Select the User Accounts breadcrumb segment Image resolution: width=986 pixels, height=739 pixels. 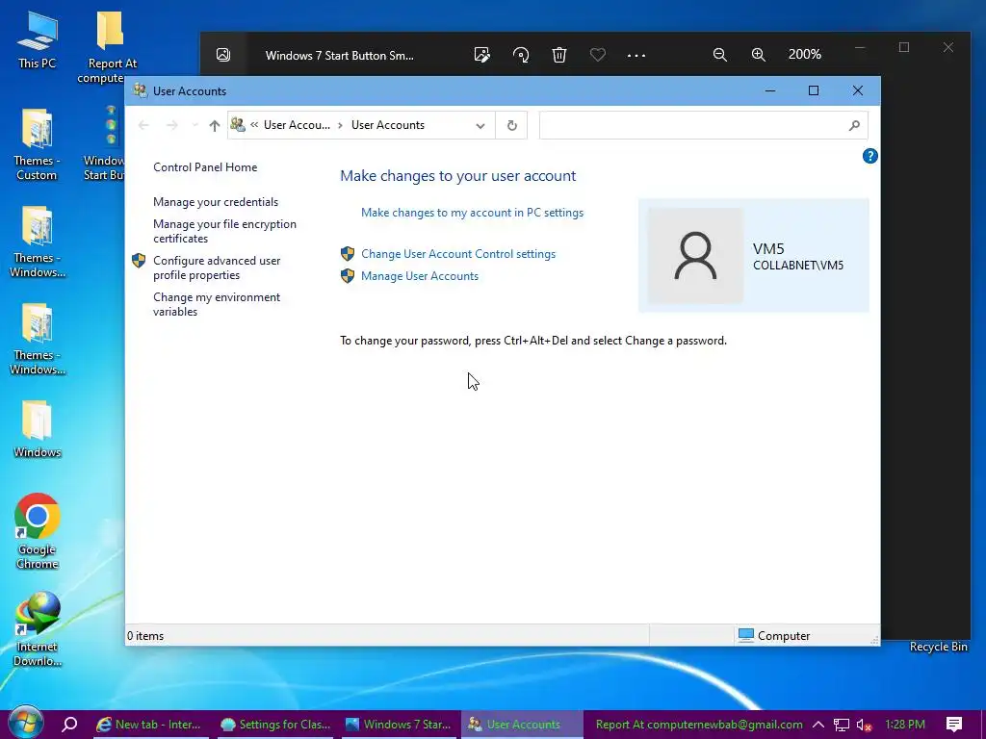(x=388, y=125)
